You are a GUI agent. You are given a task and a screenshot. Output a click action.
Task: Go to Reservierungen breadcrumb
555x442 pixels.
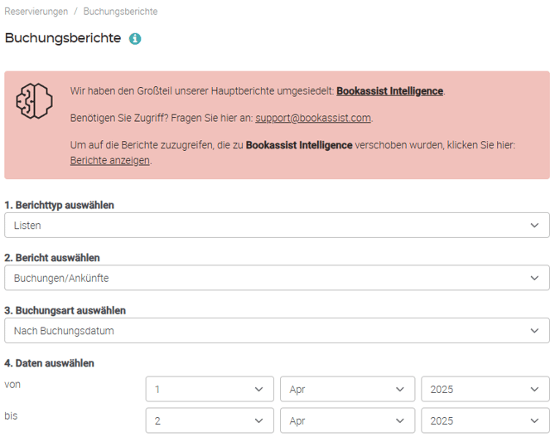pyautogui.click(x=36, y=12)
